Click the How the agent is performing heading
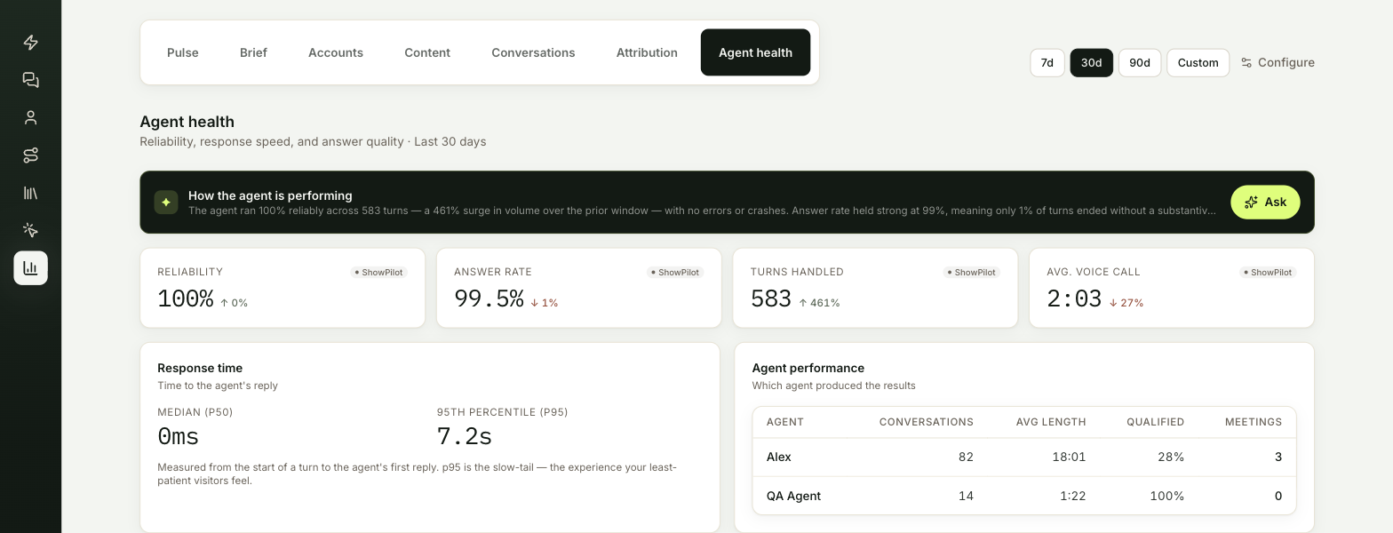This screenshot has height=533, width=1393. coord(270,195)
